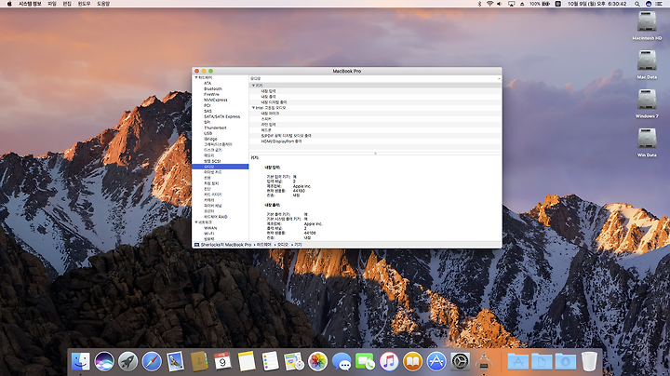Open iTunes music note icon in Dock

389,361
